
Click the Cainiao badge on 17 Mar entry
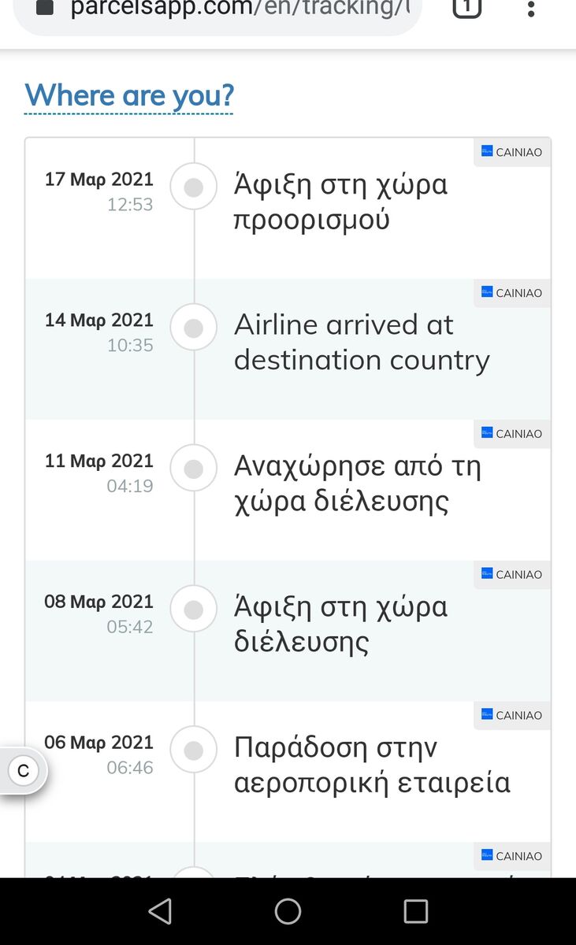click(x=512, y=152)
